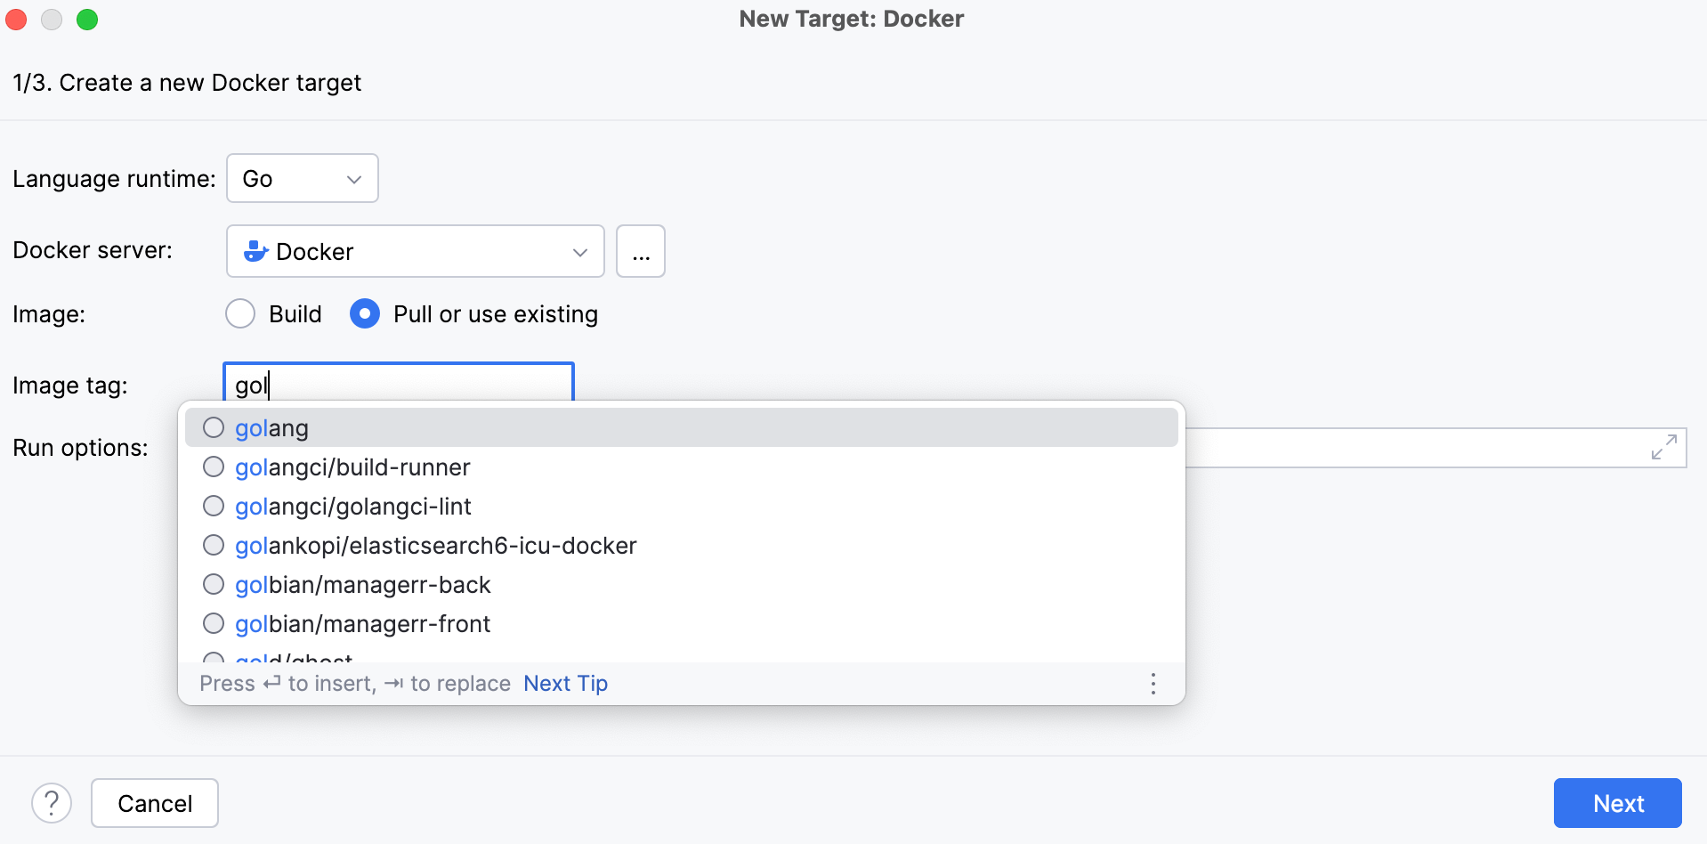Select the Build image radio button
The height and width of the screenshot is (844, 1707).
coord(239,313)
